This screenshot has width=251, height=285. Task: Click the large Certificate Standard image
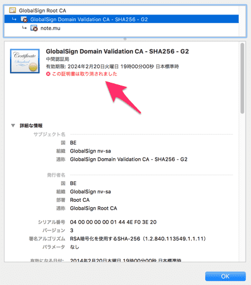(x=25, y=61)
